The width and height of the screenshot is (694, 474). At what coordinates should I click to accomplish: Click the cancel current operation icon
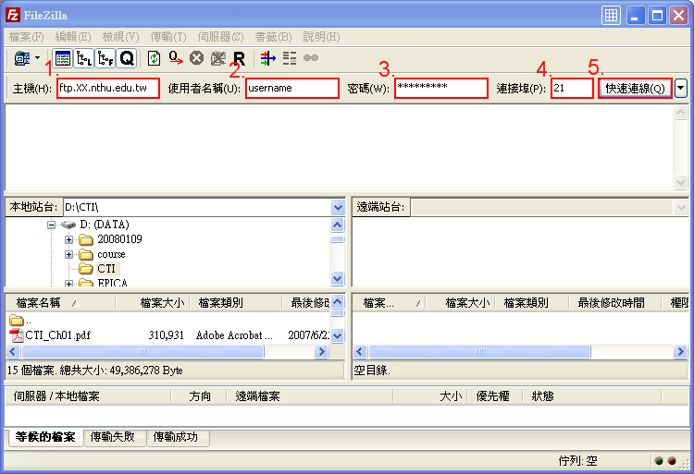(196, 58)
